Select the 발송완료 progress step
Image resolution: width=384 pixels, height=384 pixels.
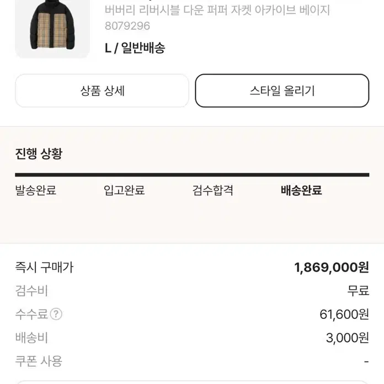pos(36,190)
